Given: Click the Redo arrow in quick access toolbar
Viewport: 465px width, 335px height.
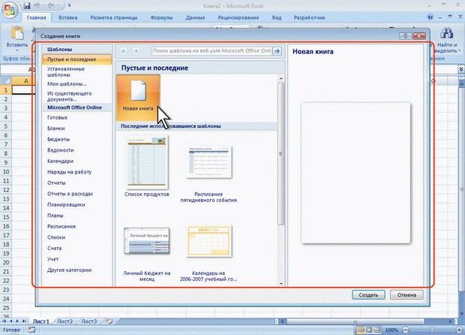Looking at the screenshot, I should click(x=52, y=6).
